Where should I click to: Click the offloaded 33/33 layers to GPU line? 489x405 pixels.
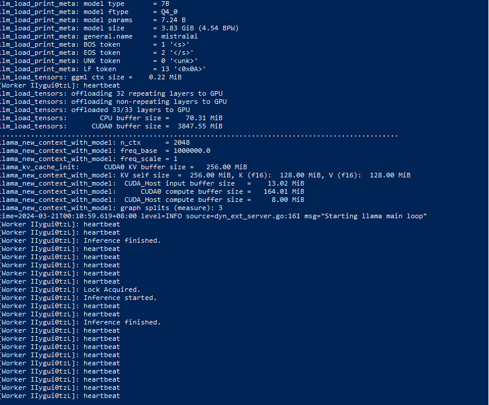point(95,110)
